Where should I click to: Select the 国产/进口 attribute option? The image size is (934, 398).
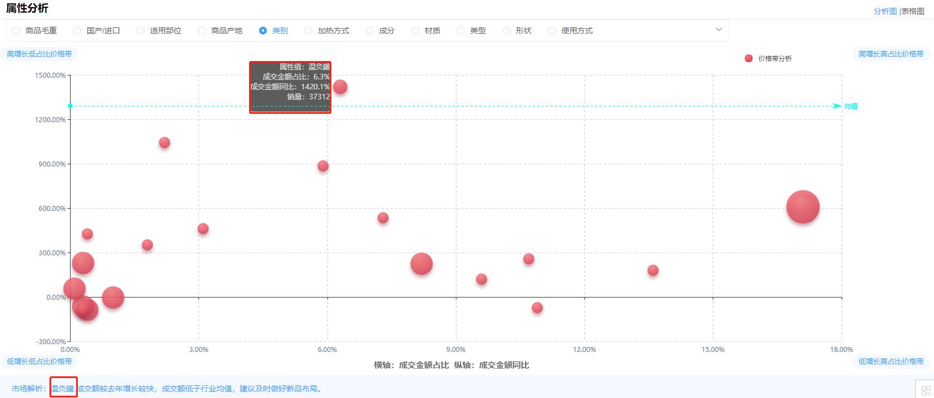pyautogui.click(x=77, y=31)
